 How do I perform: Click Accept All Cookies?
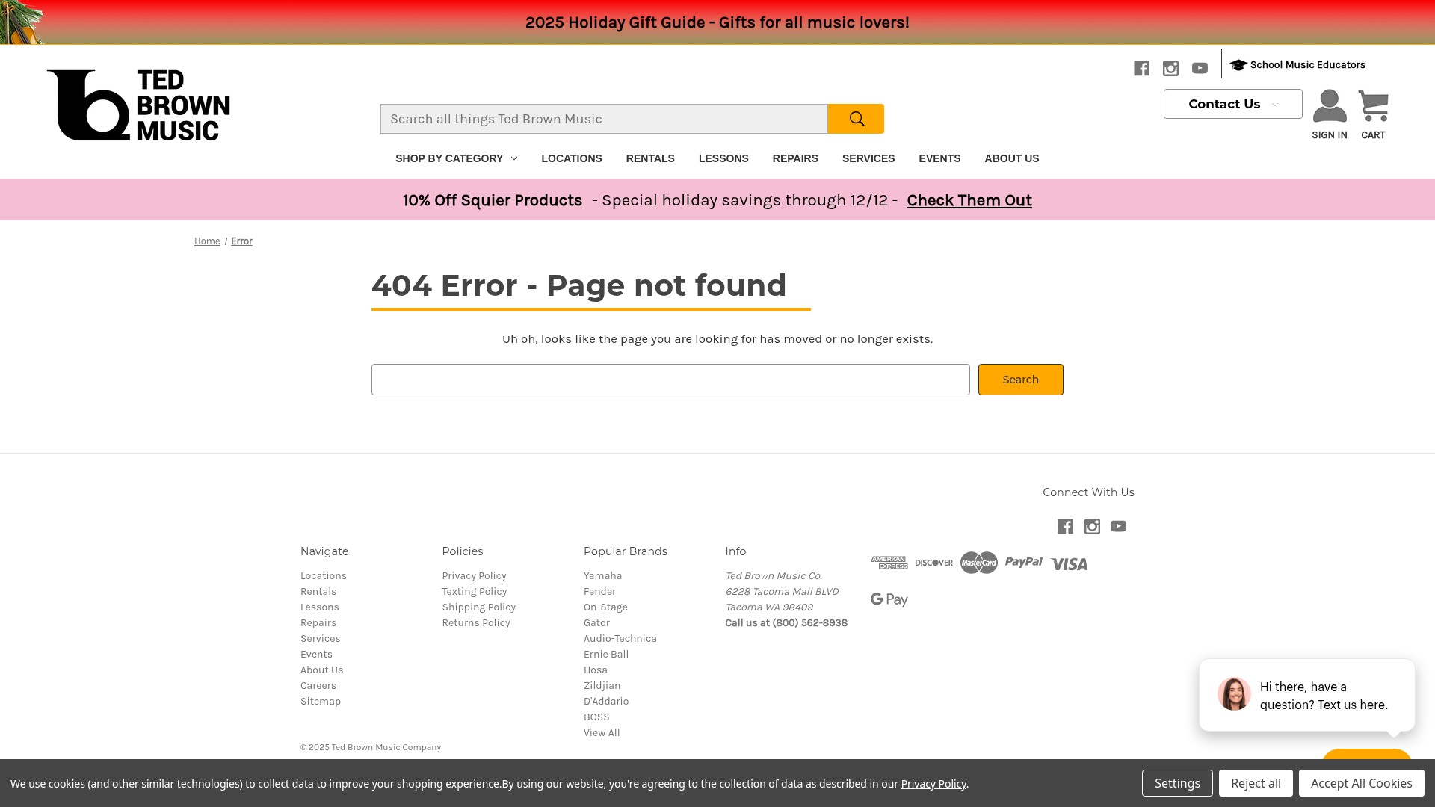coord(1362,783)
